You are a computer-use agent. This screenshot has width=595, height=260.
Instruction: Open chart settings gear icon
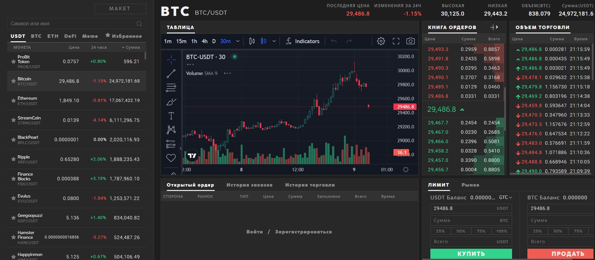pyautogui.click(x=381, y=41)
